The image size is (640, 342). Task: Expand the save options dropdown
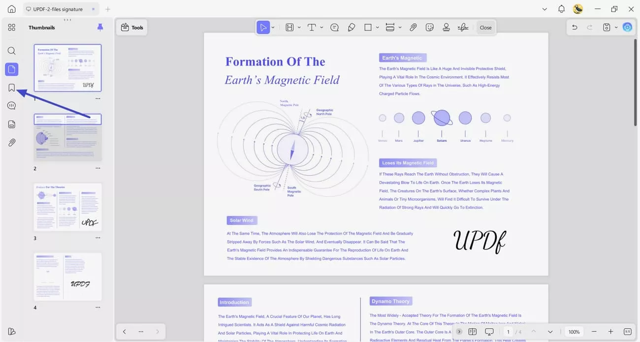[616, 28]
